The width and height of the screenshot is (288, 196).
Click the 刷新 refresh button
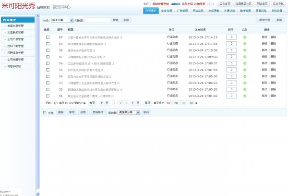tap(279, 20)
